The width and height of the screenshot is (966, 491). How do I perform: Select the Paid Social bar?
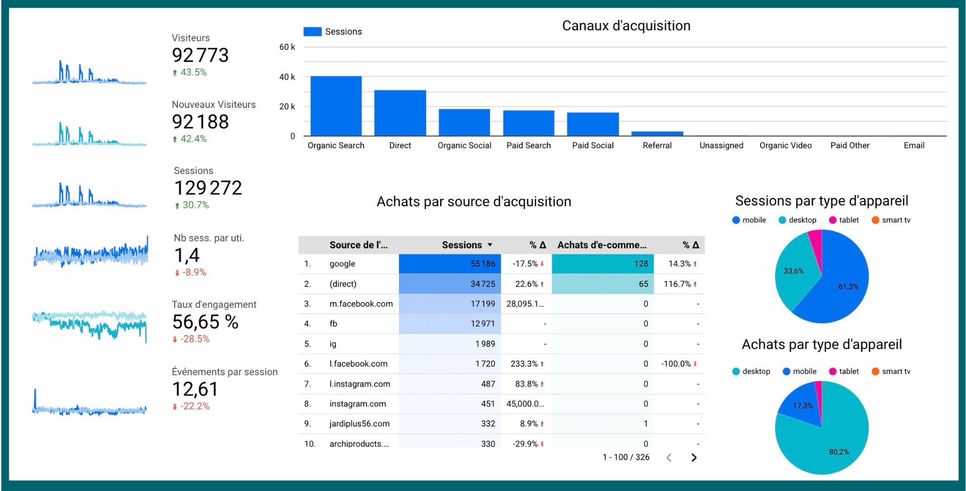[593, 124]
